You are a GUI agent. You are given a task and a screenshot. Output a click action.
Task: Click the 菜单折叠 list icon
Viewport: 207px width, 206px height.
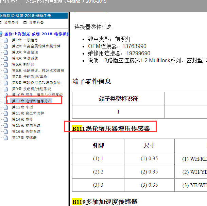pyautogui.click(x=25, y=22)
